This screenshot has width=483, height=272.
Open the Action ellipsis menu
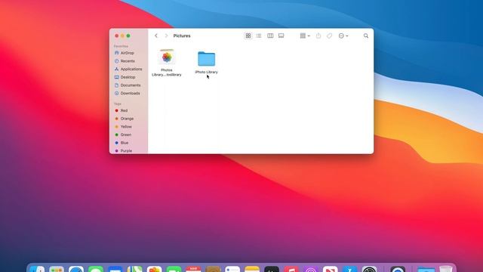pos(343,36)
